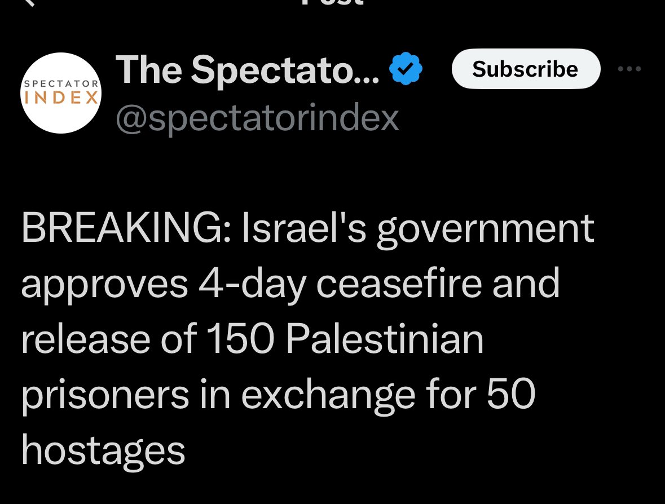Open the Spectator Index profile picture
This screenshot has width=665, height=504.
tap(61, 93)
